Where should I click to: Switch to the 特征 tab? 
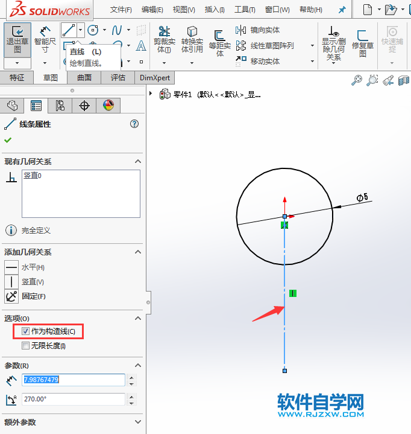point(17,77)
